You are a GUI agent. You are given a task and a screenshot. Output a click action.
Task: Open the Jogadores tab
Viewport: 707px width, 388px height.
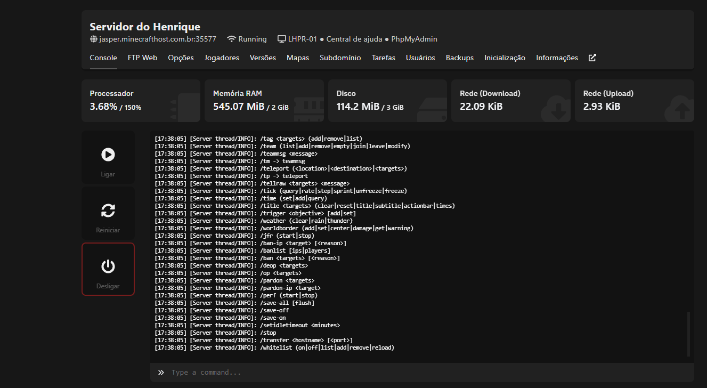pyautogui.click(x=222, y=58)
